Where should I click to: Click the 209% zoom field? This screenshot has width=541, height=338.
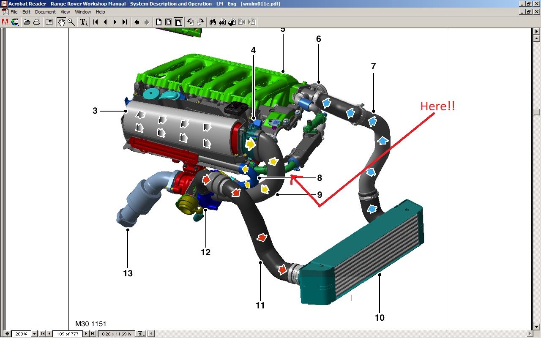click(x=21, y=334)
